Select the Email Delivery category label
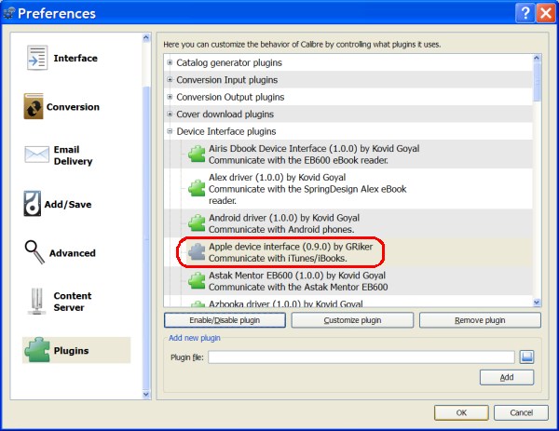Image resolution: width=559 pixels, height=431 pixels. (73, 155)
